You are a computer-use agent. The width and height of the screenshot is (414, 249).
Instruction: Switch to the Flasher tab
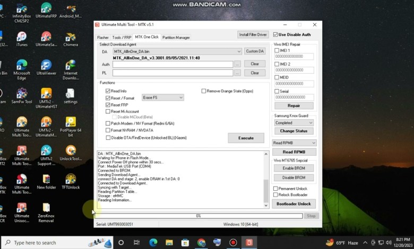pyautogui.click(x=103, y=38)
